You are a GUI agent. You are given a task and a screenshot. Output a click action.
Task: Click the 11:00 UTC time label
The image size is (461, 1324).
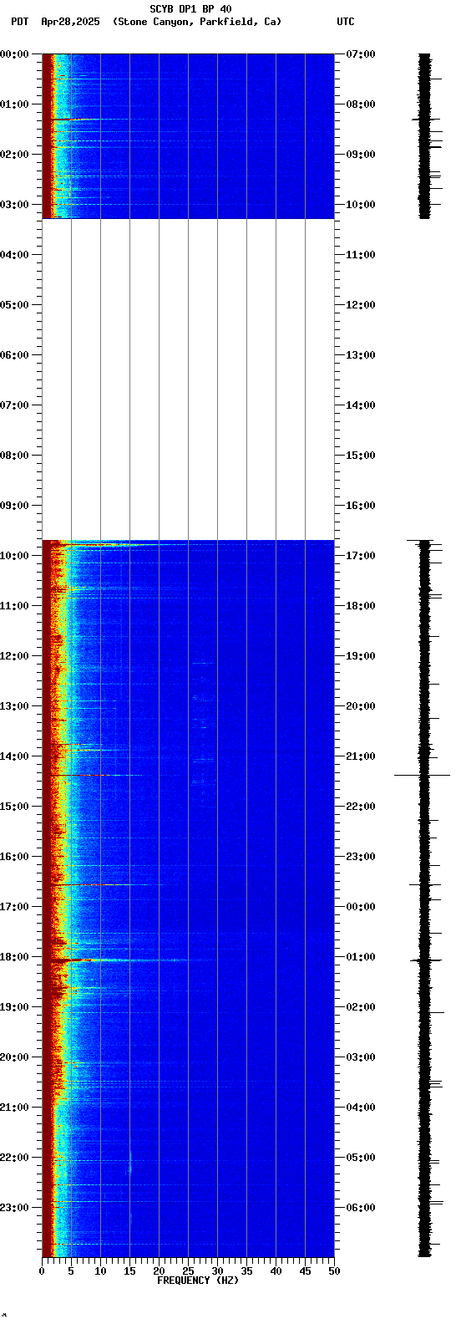pyautogui.click(x=361, y=255)
